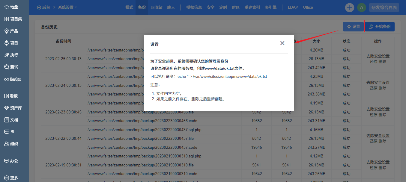Select the 测试 test icon in sidebar

[x=7, y=67]
